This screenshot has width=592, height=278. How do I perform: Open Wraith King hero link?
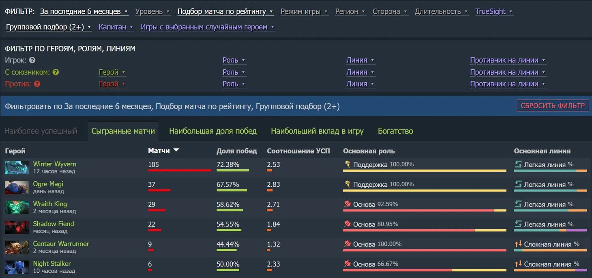click(50, 204)
